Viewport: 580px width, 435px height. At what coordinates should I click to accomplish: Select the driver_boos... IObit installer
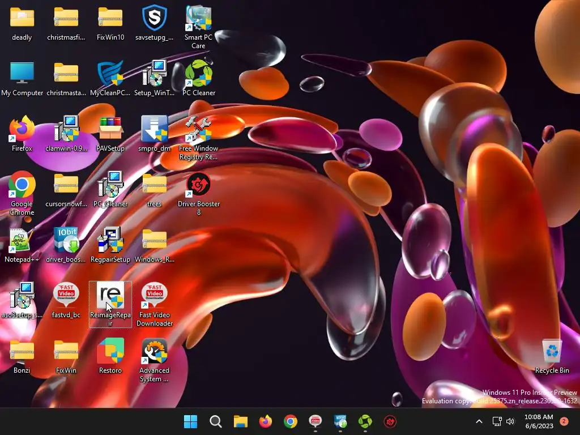point(66,245)
